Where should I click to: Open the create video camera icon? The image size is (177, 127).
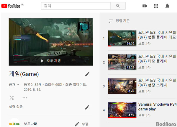pos(145,6)
